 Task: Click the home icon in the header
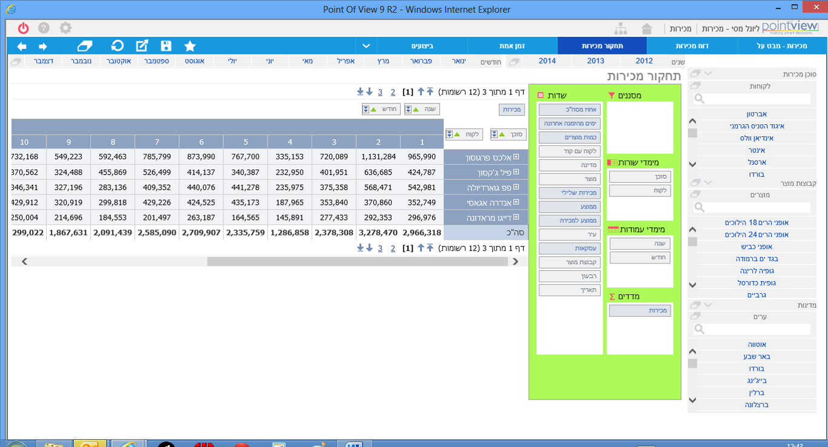(647, 28)
